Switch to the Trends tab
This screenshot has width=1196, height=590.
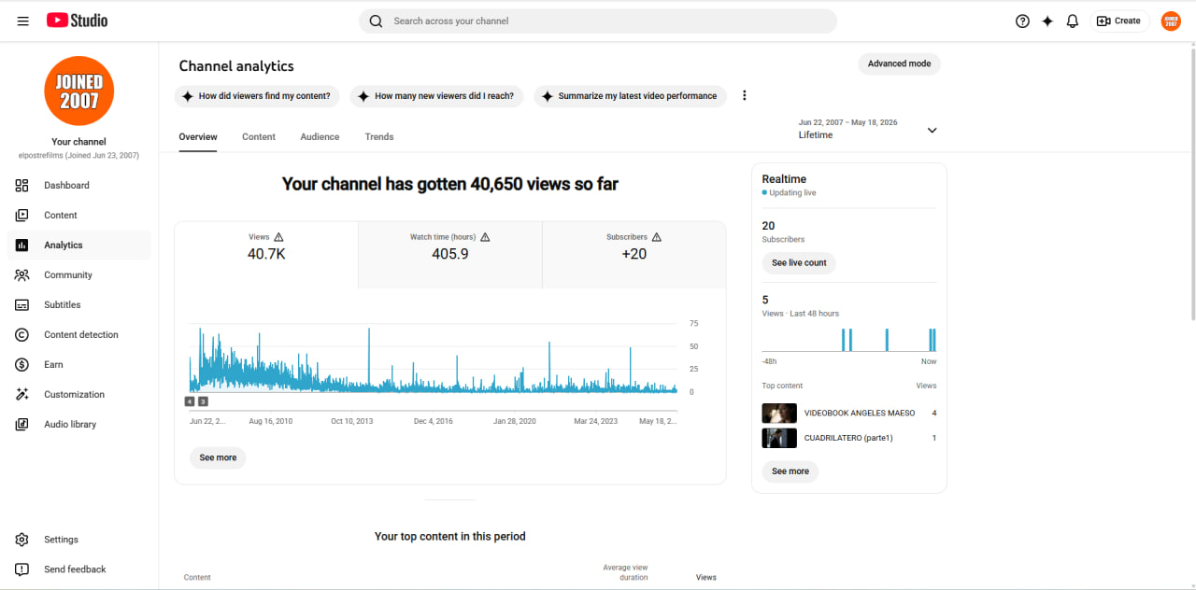point(379,136)
